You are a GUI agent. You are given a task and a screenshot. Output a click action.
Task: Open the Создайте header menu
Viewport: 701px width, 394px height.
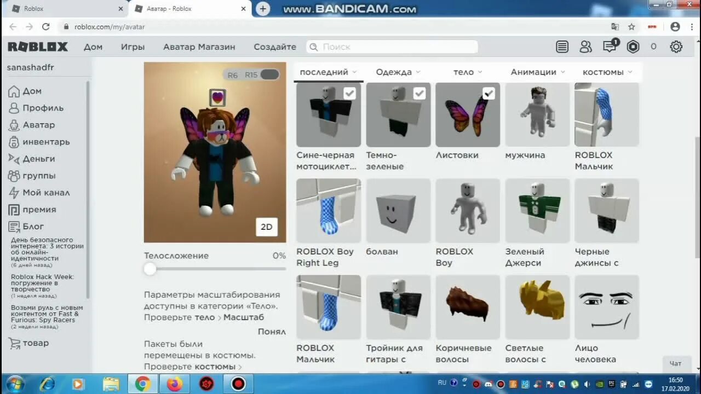pos(275,47)
